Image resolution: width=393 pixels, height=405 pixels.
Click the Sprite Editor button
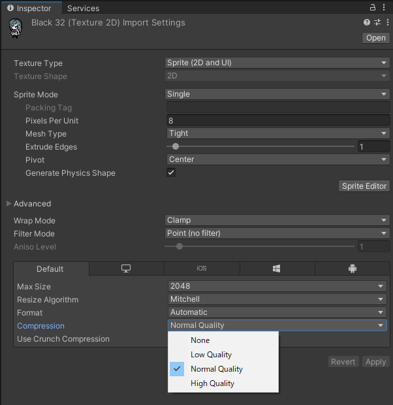(364, 186)
